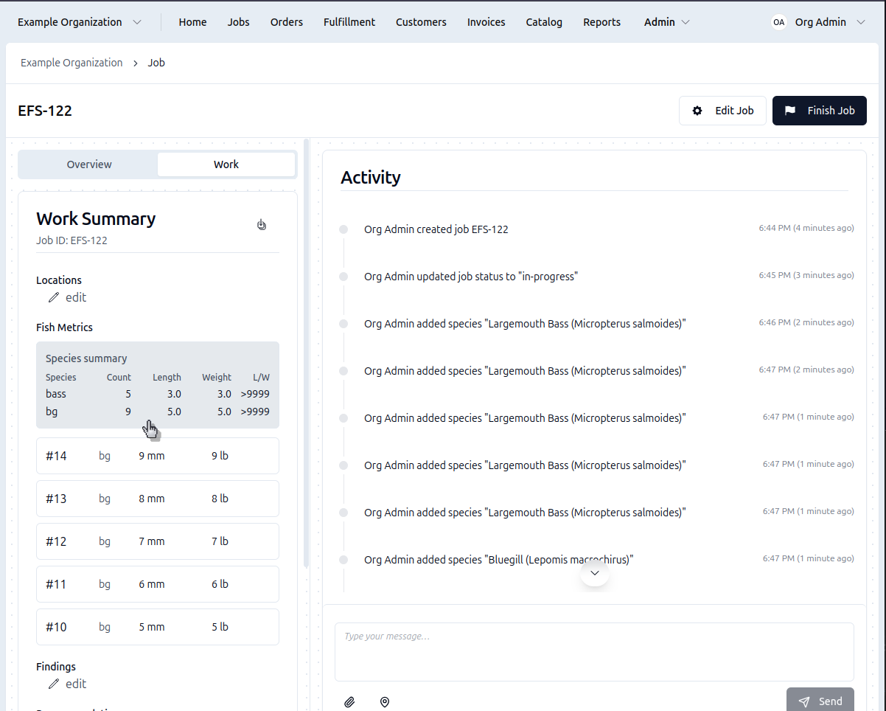Select the Work tab
Image resolution: width=886 pixels, height=711 pixels.
coord(226,164)
